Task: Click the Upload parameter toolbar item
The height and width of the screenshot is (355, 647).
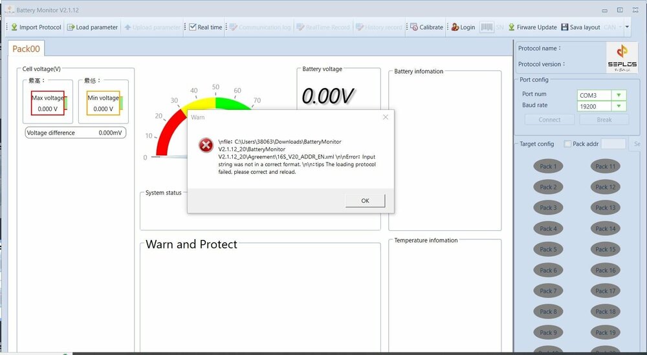Action: coord(152,27)
